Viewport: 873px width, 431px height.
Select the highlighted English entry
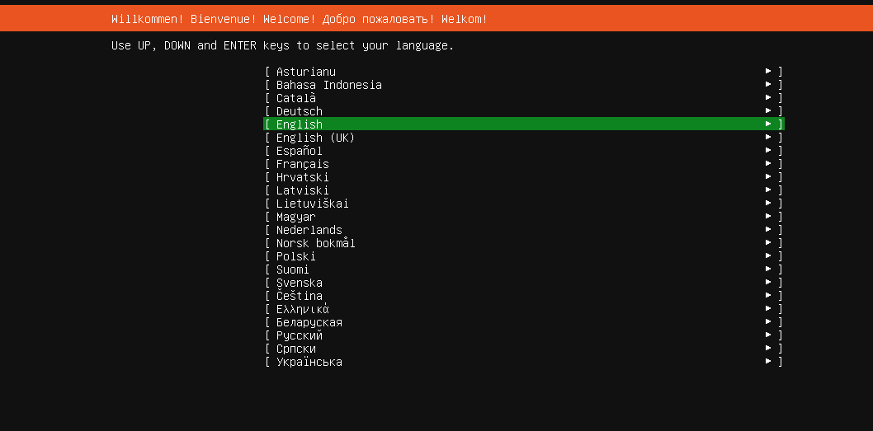(523, 124)
